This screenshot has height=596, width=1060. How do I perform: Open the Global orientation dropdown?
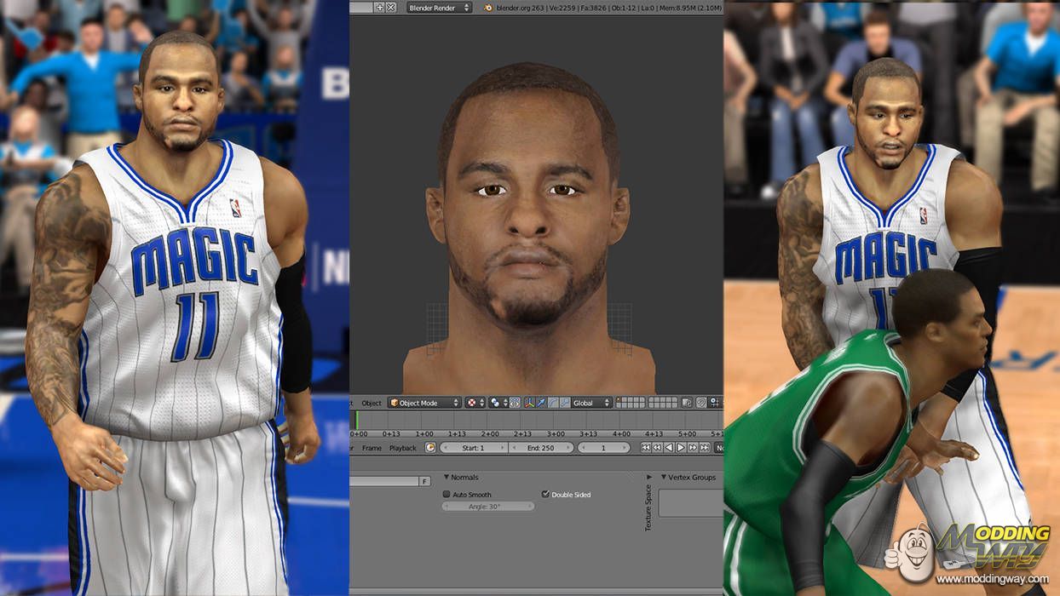click(x=592, y=403)
